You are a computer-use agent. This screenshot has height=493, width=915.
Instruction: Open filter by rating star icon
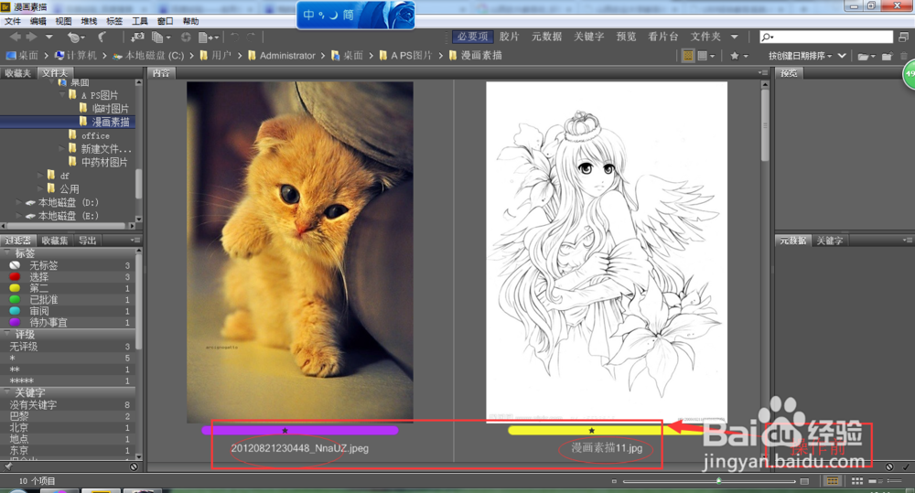738,56
